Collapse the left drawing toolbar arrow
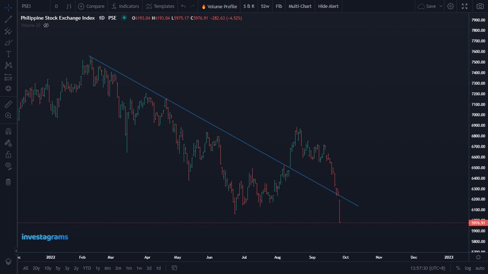488x274 pixels. tap(17, 250)
